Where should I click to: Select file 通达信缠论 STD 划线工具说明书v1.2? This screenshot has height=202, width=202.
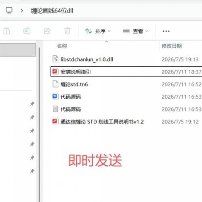[102, 122]
